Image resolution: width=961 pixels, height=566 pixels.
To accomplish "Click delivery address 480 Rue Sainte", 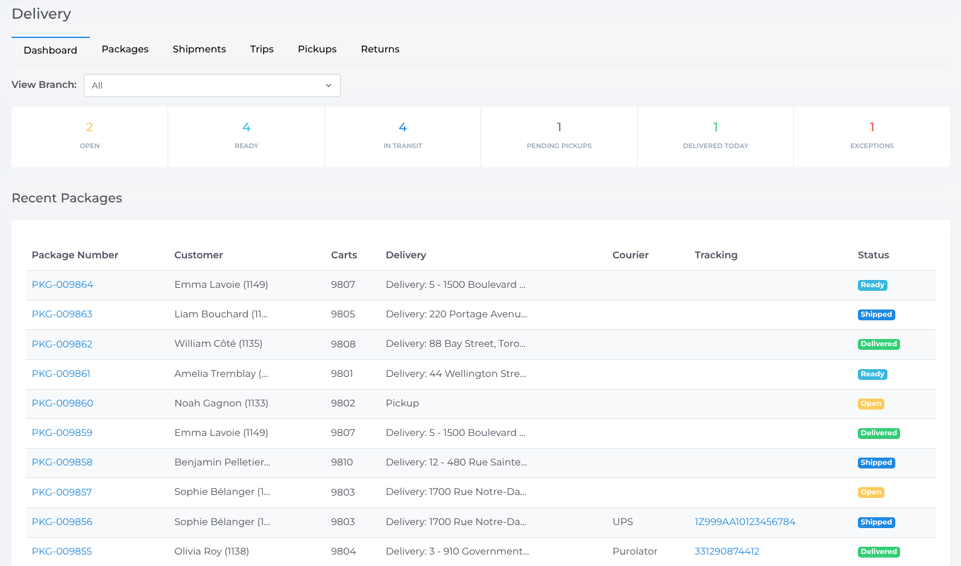I will coord(456,462).
